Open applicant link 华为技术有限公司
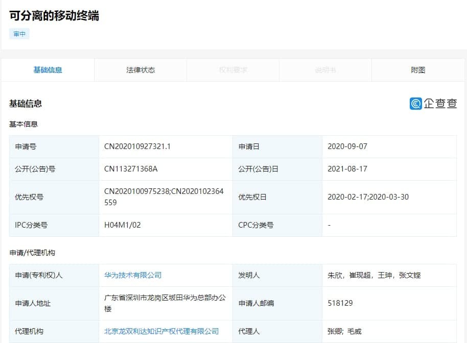 (133, 275)
